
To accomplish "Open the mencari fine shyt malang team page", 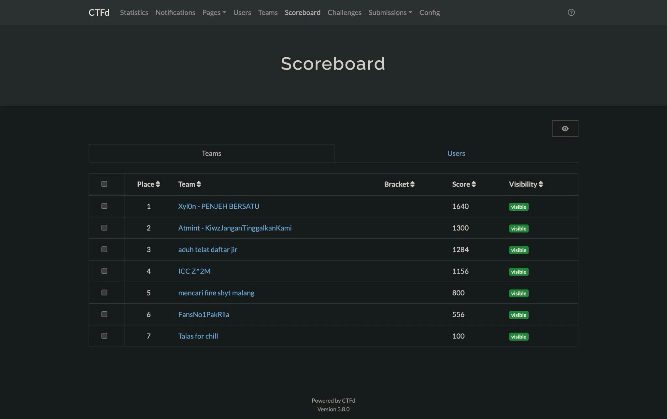I will (x=216, y=292).
